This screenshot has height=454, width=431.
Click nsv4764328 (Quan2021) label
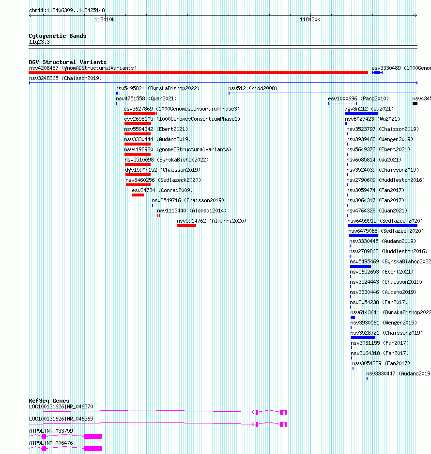point(377,211)
